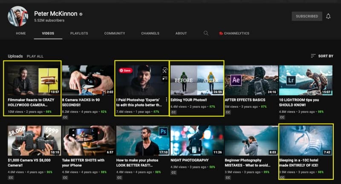
Task: Open the Channelytics tab
Action: [234, 33]
